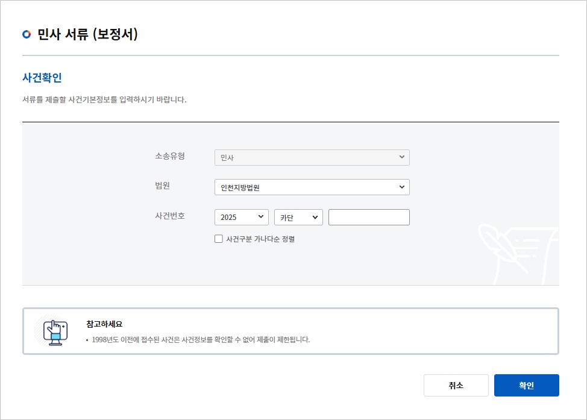
Task: Click the circular logo icon beside the title
Action: click(27, 35)
